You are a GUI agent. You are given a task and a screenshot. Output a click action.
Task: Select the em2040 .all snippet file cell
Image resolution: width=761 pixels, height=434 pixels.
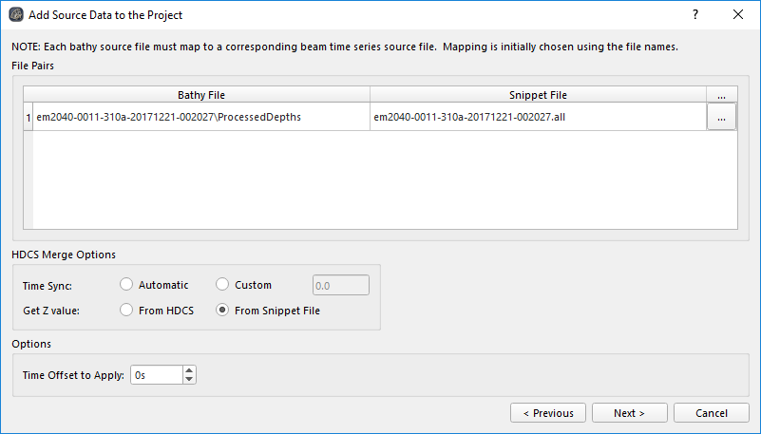click(x=538, y=117)
